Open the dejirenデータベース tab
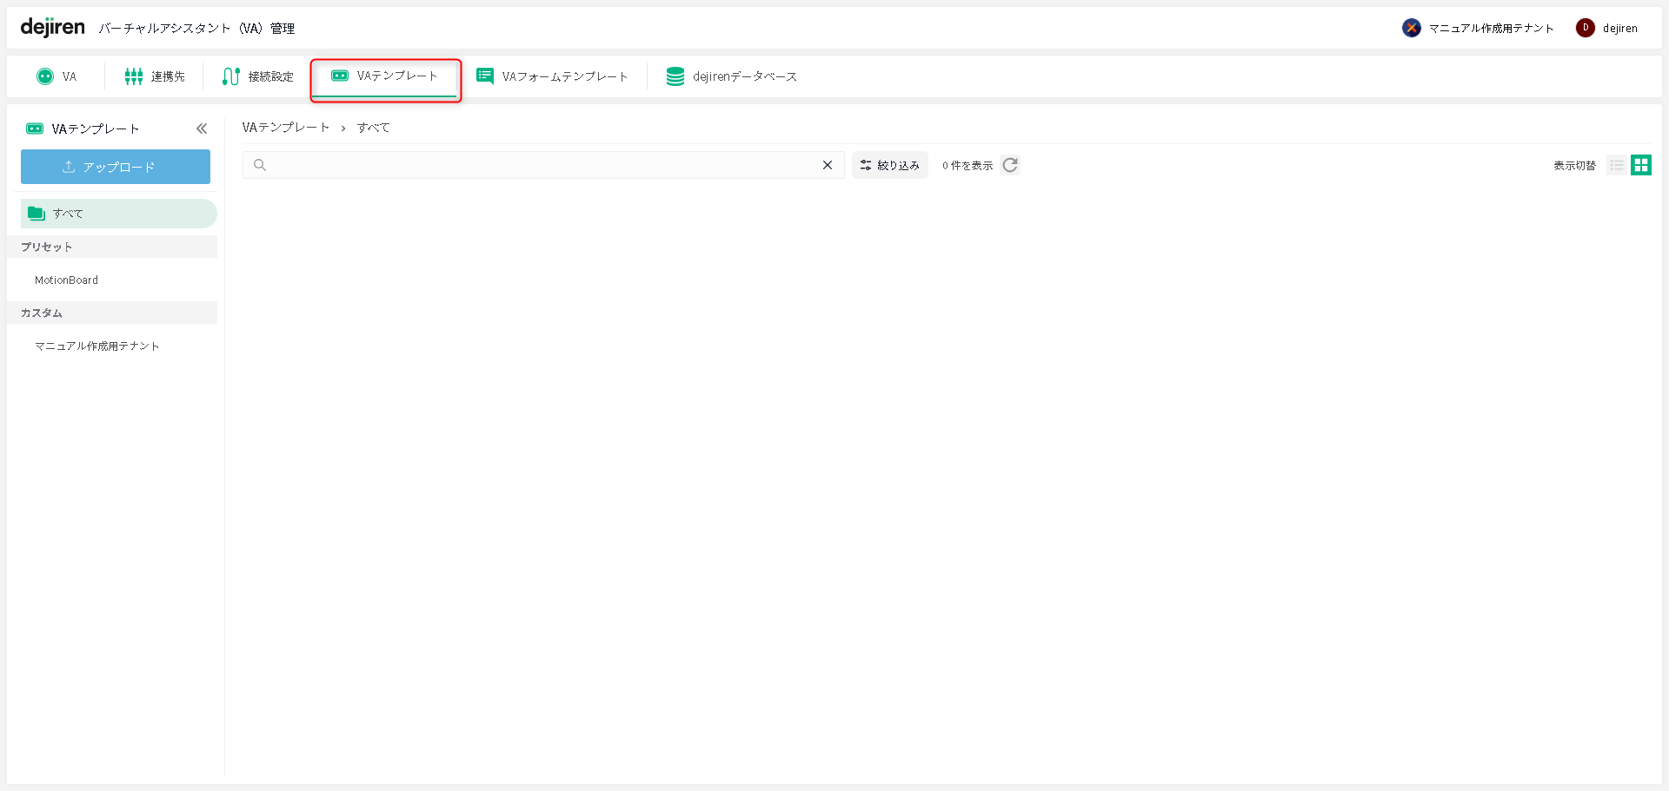Screen dimensions: 1669x791 pos(732,76)
